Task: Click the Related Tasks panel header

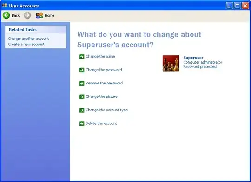Action: [x=36, y=30]
